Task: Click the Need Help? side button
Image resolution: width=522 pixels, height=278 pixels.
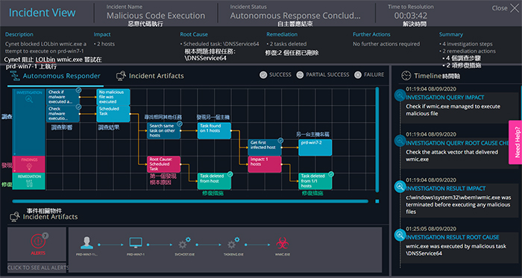Action: (x=516, y=142)
